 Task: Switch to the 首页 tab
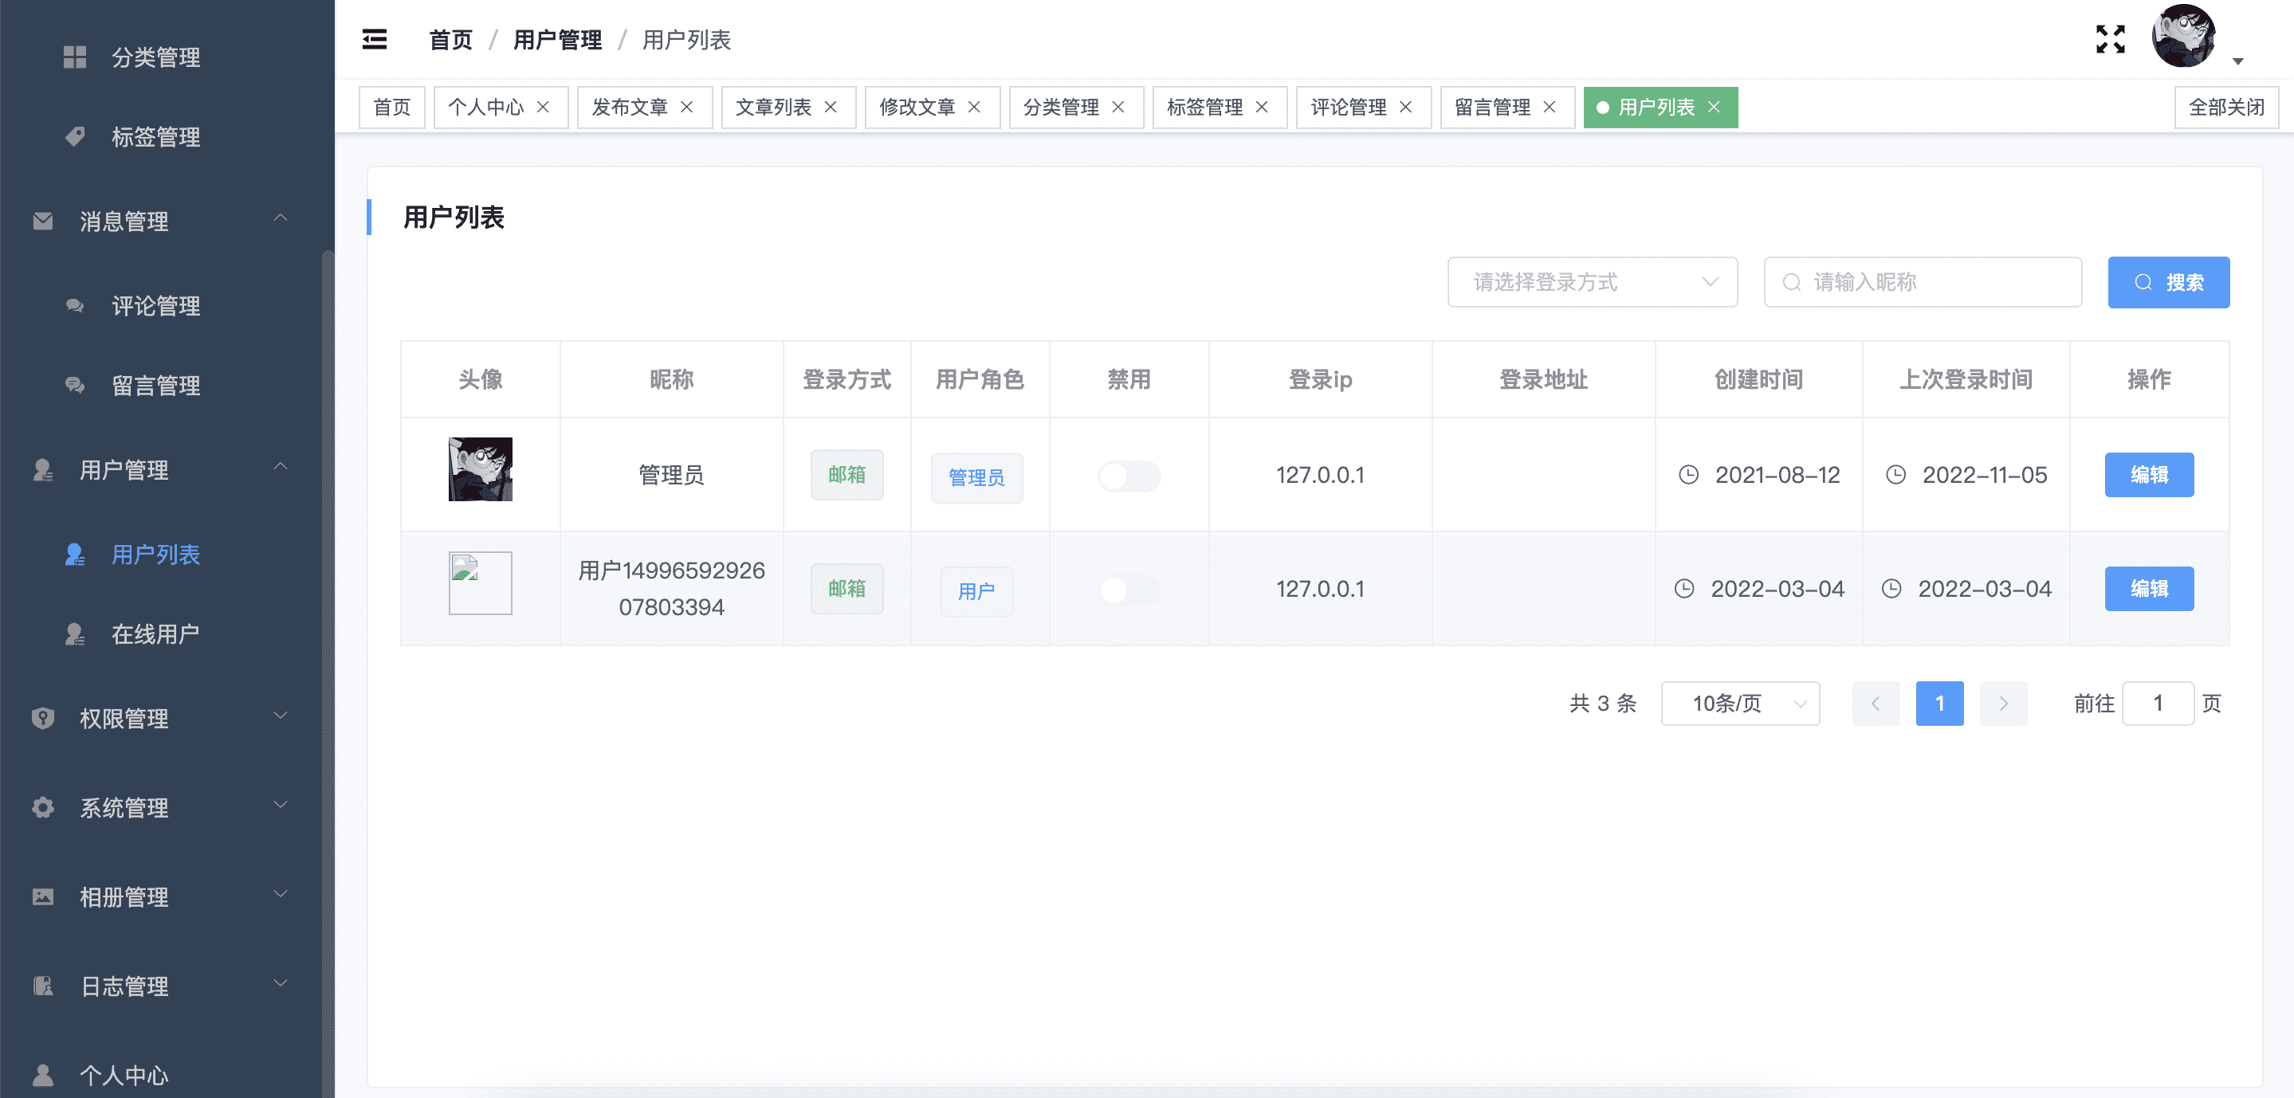click(x=392, y=107)
